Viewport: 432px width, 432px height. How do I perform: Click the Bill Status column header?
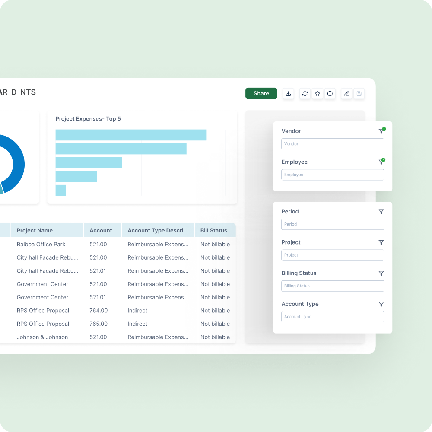coord(214,231)
